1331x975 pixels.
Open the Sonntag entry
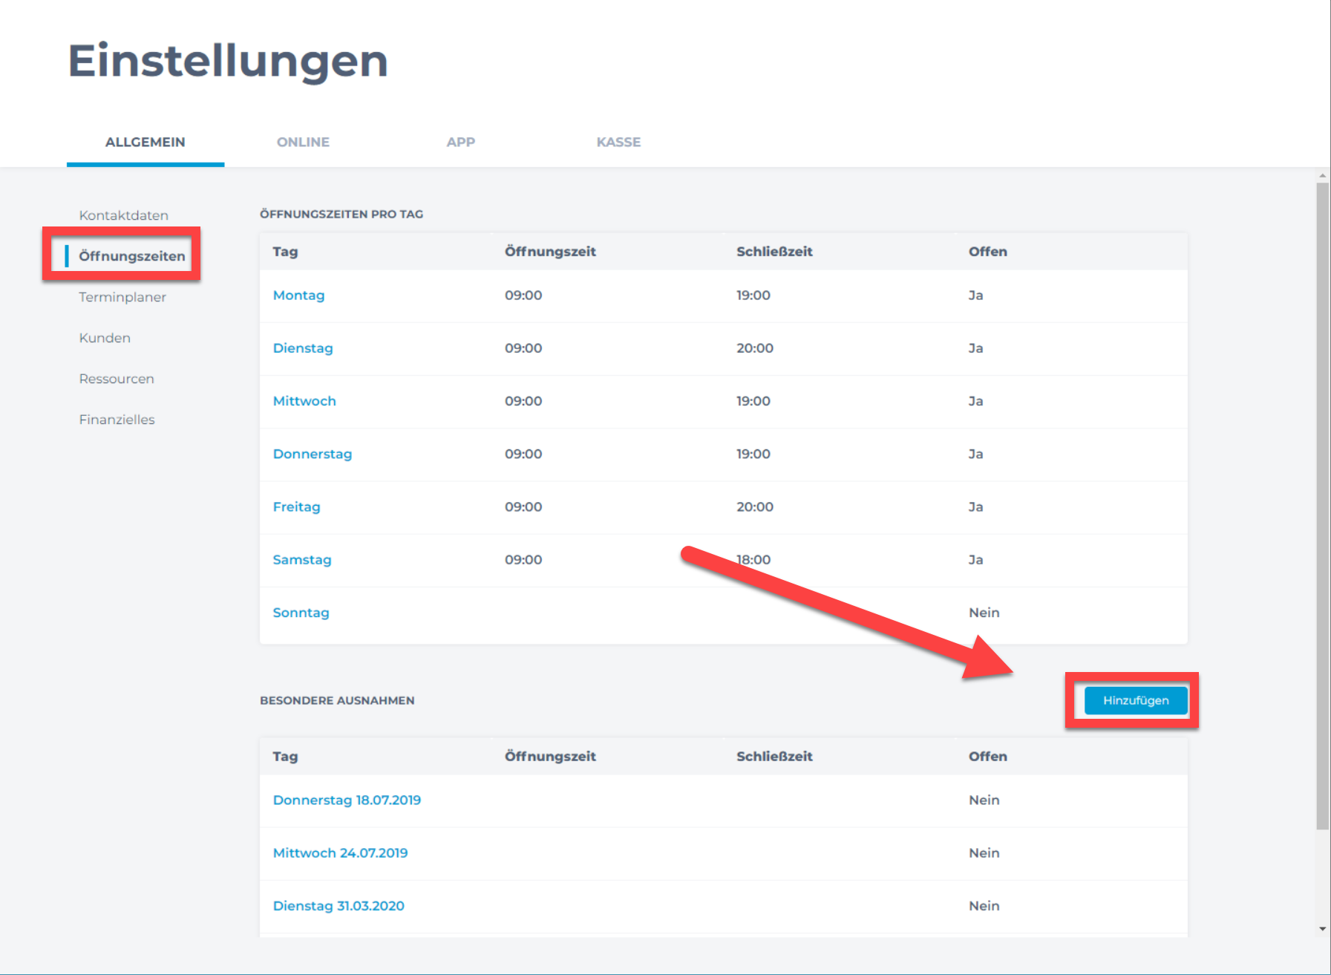point(301,613)
